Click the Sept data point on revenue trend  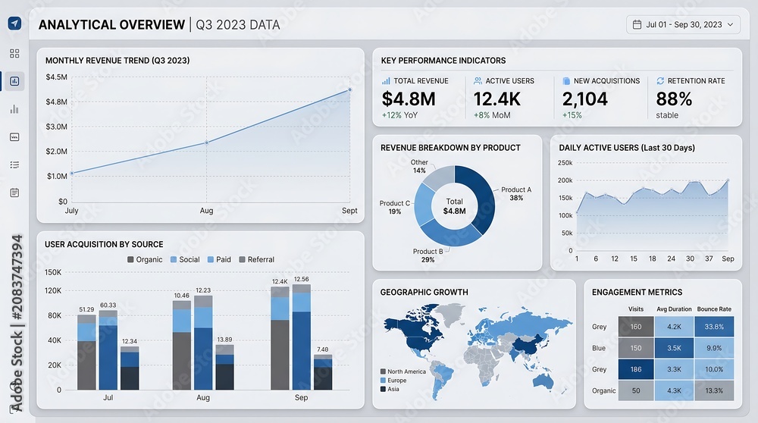click(x=350, y=89)
